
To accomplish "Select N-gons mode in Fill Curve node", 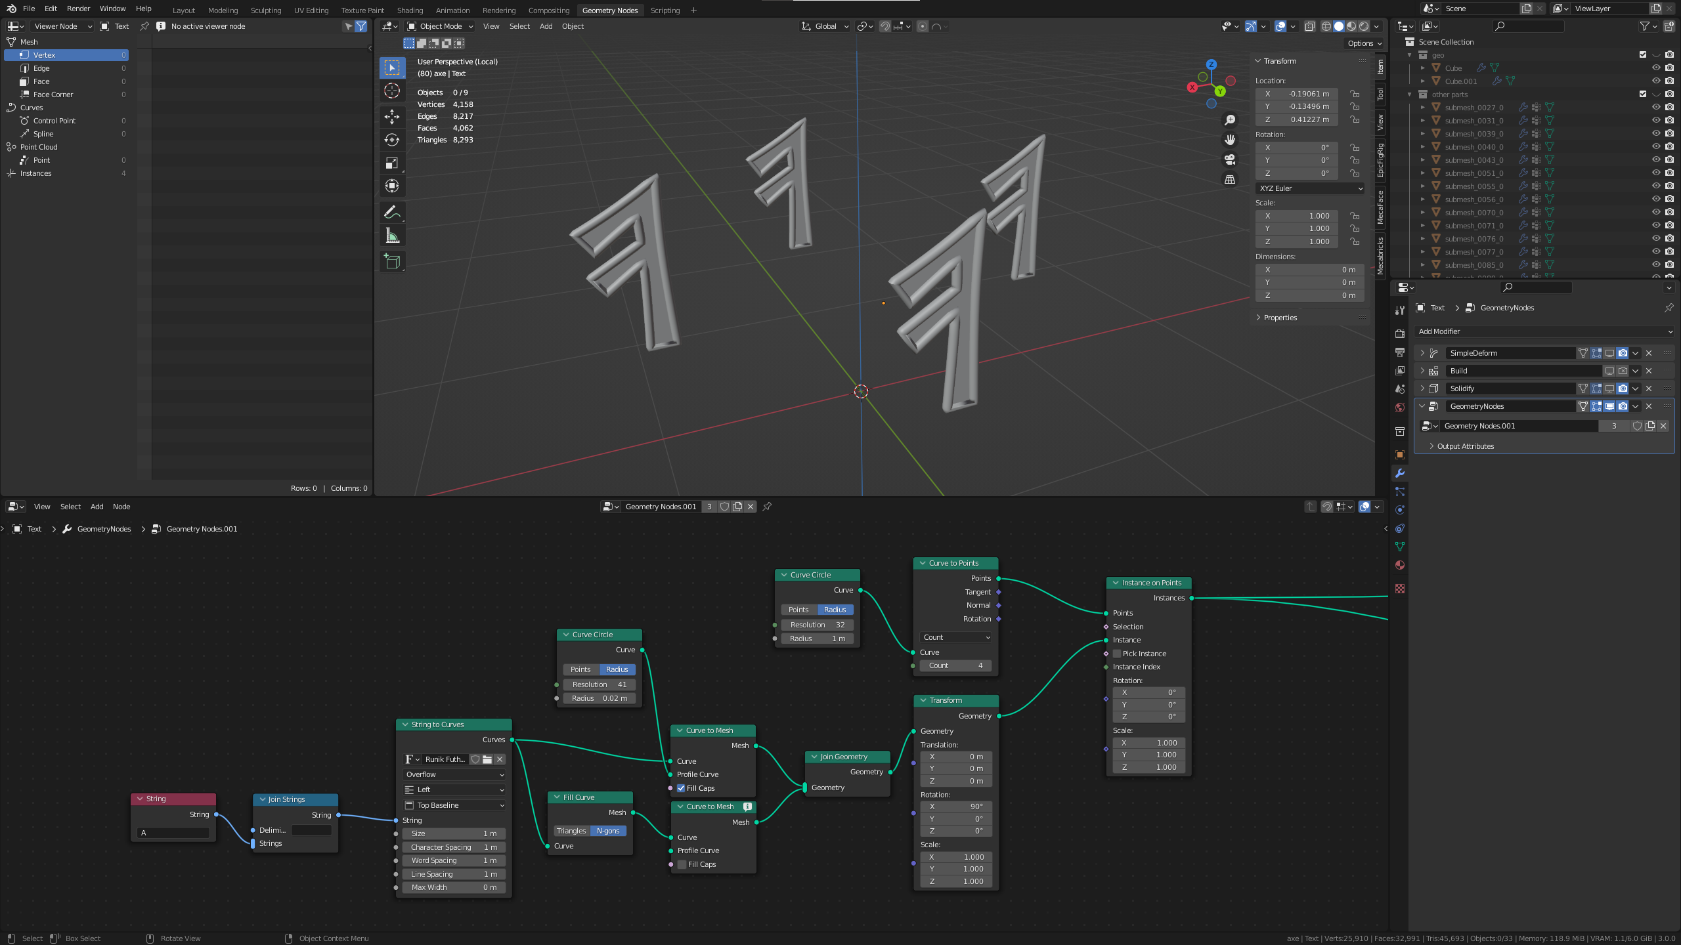I will pos(608,831).
